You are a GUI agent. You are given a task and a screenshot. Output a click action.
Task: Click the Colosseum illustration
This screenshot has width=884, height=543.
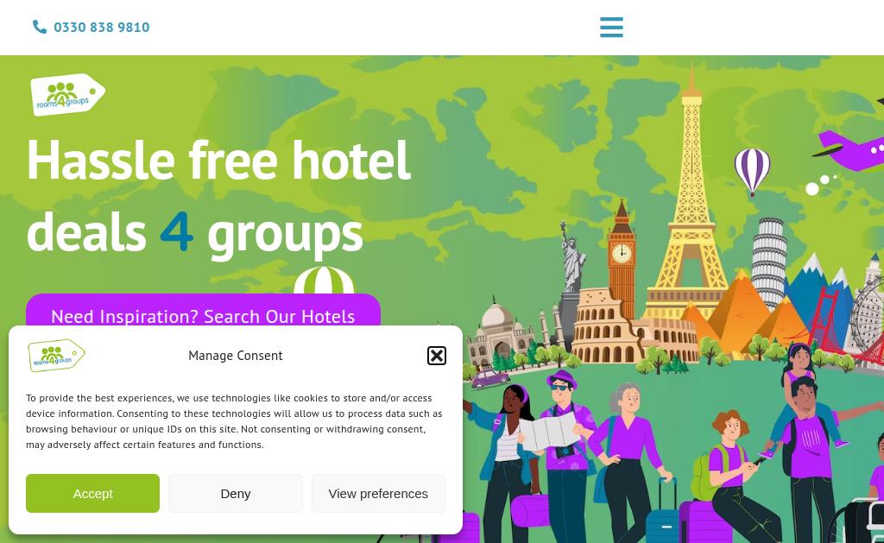[x=606, y=327]
